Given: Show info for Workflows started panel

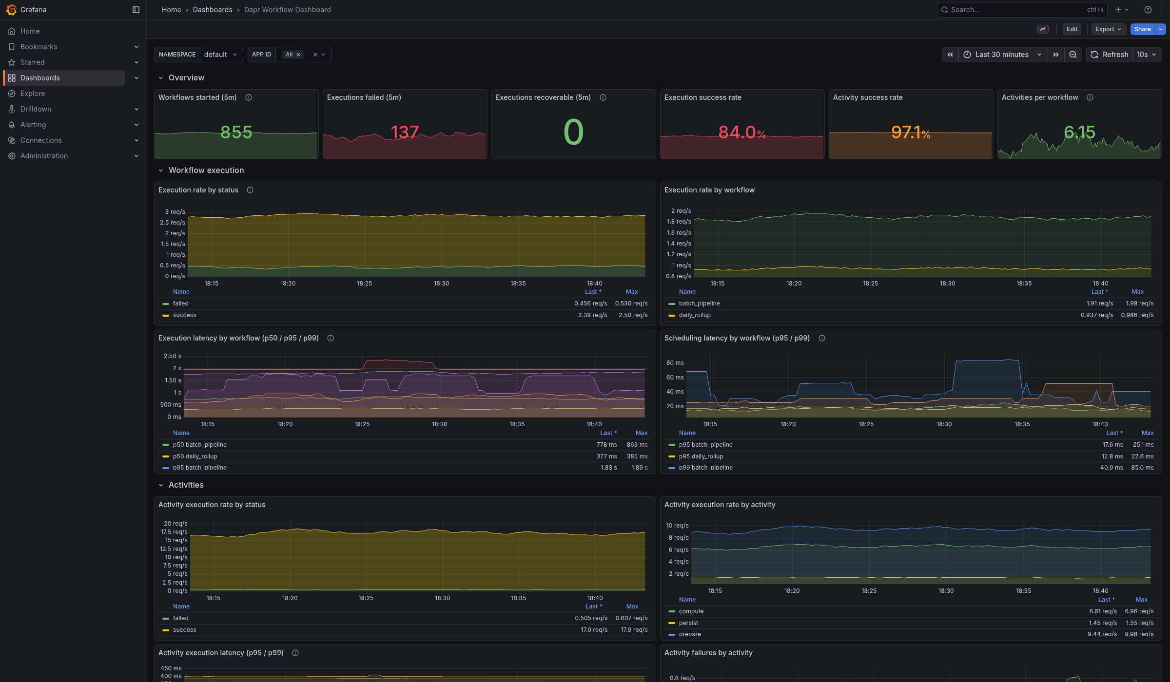Looking at the screenshot, I should pyautogui.click(x=249, y=97).
